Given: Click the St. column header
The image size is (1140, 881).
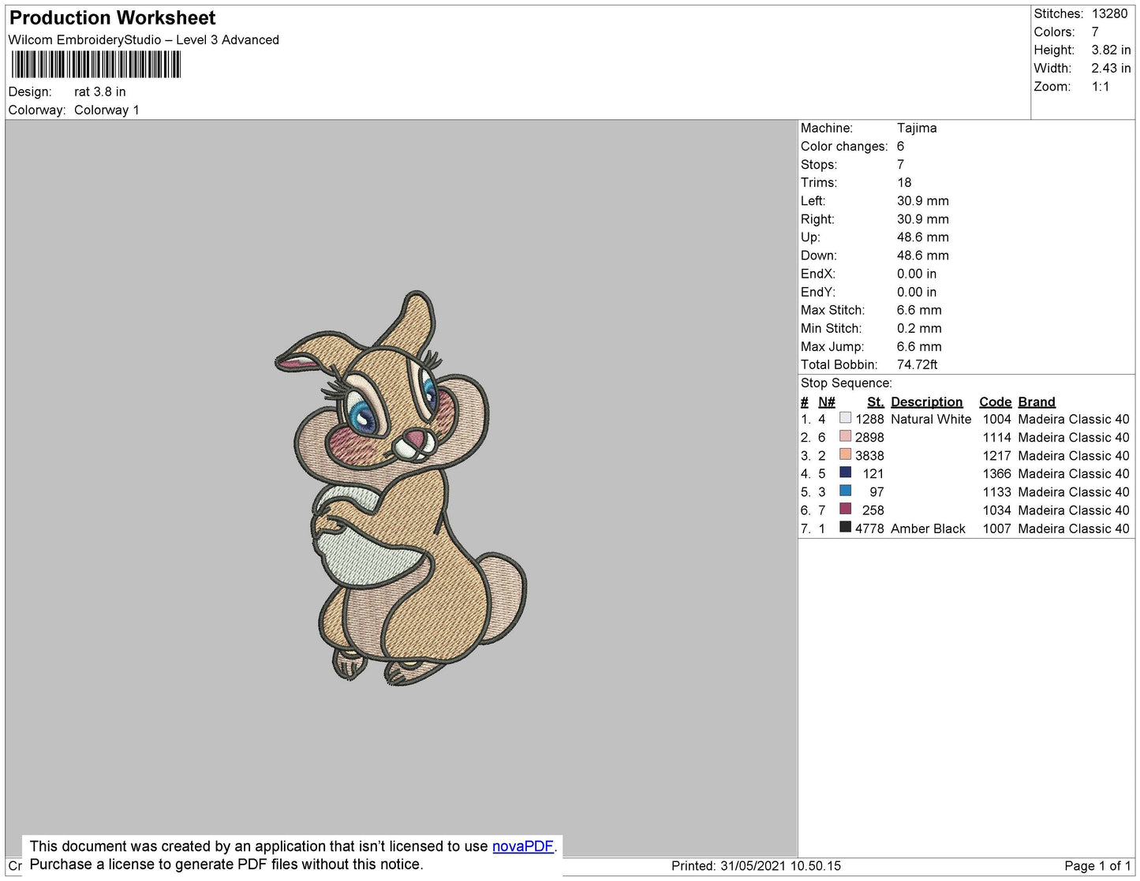Looking at the screenshot, I should [876, 401].
